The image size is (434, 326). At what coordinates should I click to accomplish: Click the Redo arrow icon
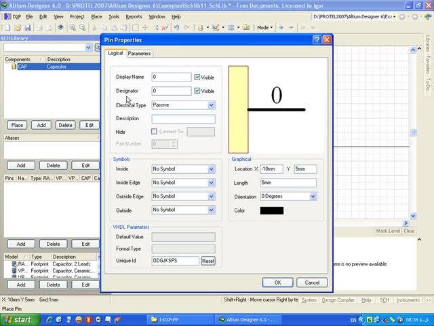pyautogui.click(x=186, y=27)
